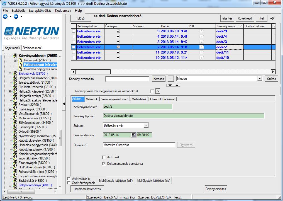Click the Jelszószabályok folder icon

(15, 83)
